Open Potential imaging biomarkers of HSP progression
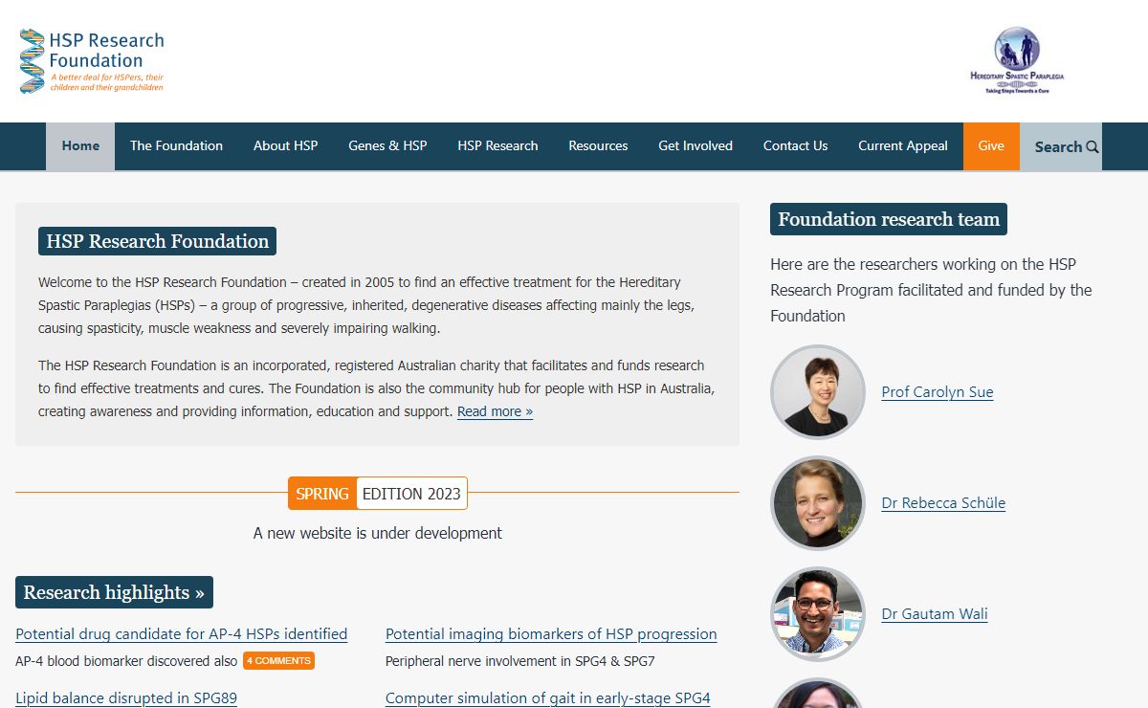 coord(551,633)
